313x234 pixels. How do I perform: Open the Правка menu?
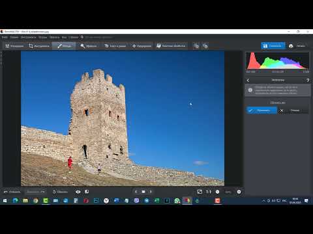pyautogui.click(x=14, y=37)
